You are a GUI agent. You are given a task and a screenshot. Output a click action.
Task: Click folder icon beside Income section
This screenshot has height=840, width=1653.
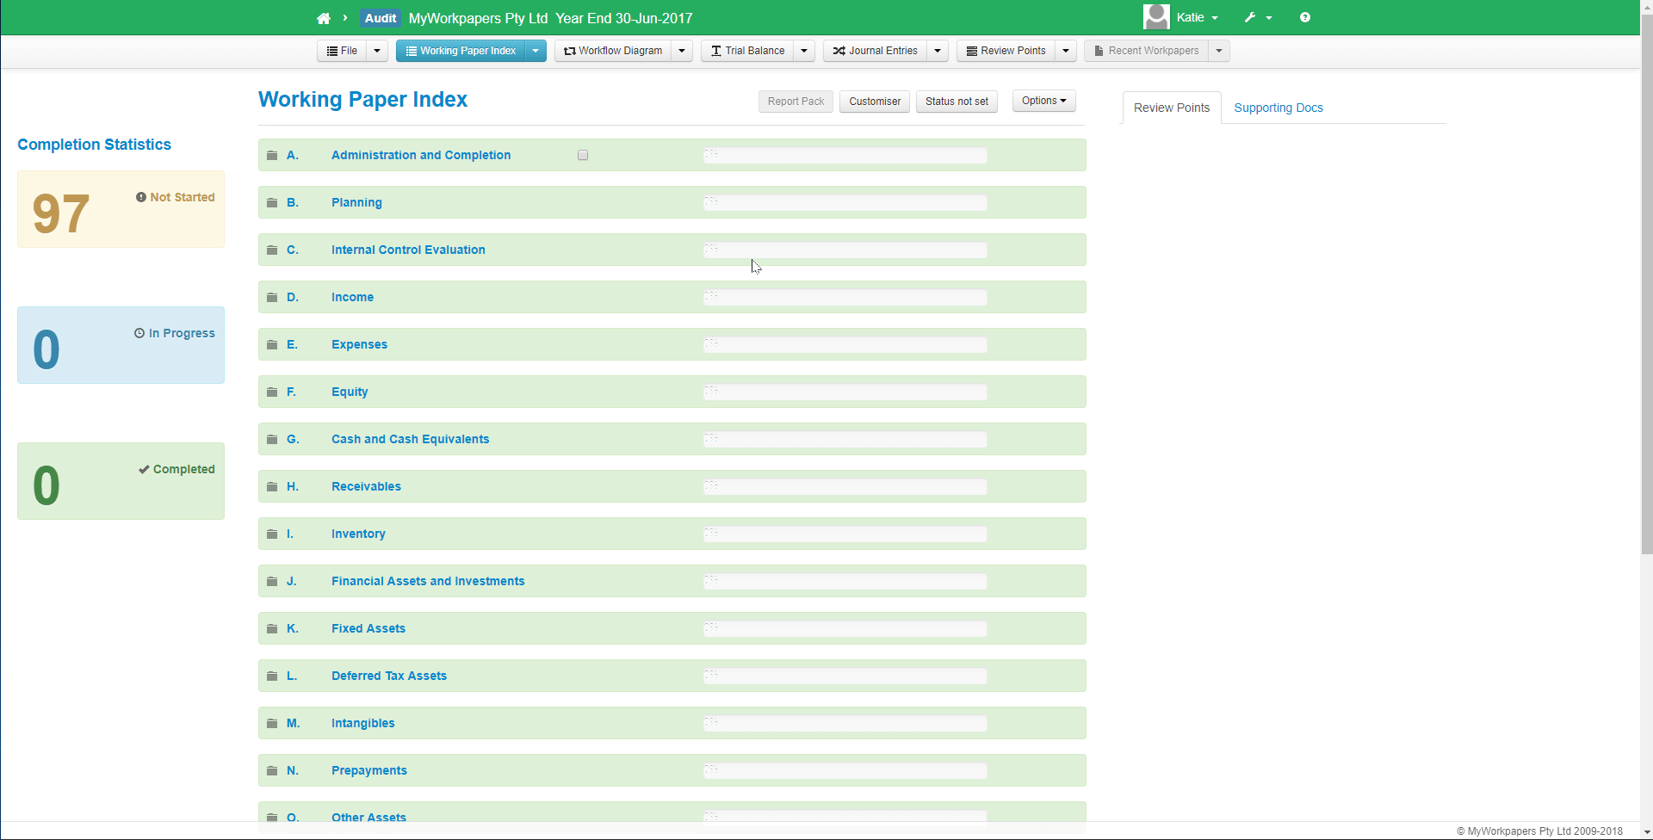tap(272, 297)
